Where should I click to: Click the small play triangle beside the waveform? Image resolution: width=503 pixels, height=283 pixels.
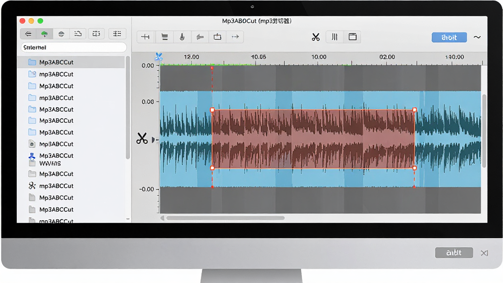[x=154, y=140]
